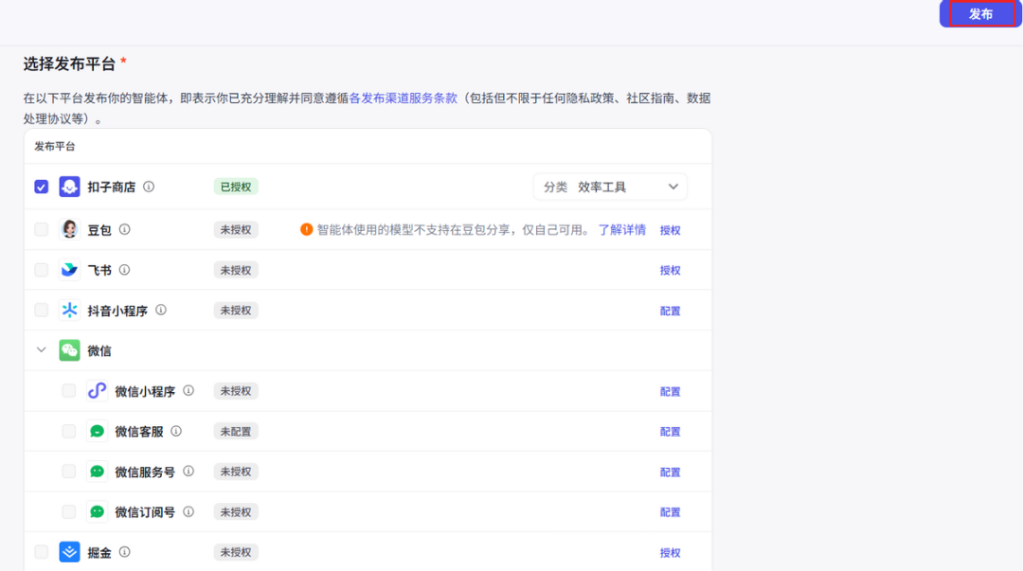Click the 已授权 status badge
The width and height of the screenshot is (1023, 571).
click(x=234, y=187)
